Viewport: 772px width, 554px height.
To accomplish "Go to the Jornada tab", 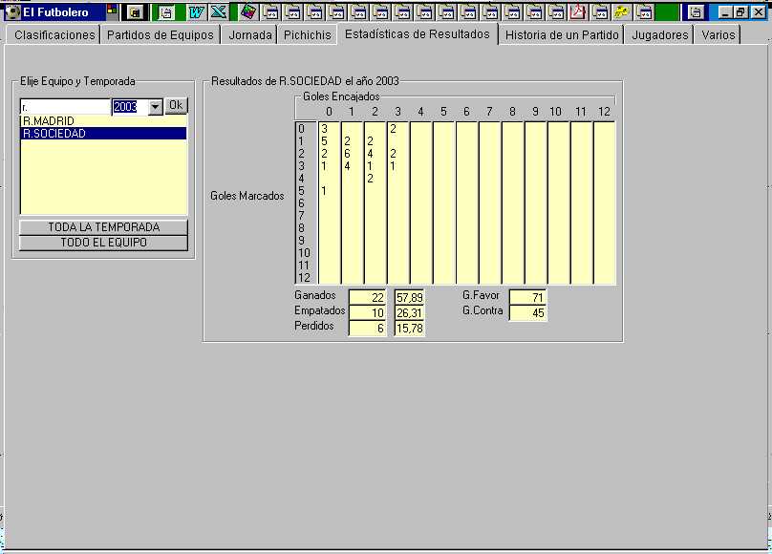I will click(250, 35).
